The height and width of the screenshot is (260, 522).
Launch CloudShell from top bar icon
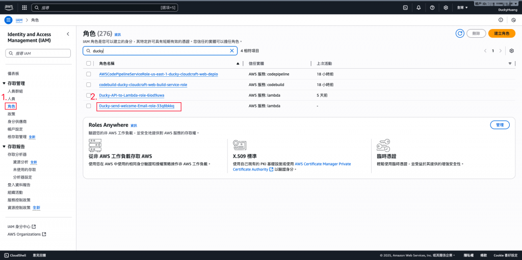405,7
